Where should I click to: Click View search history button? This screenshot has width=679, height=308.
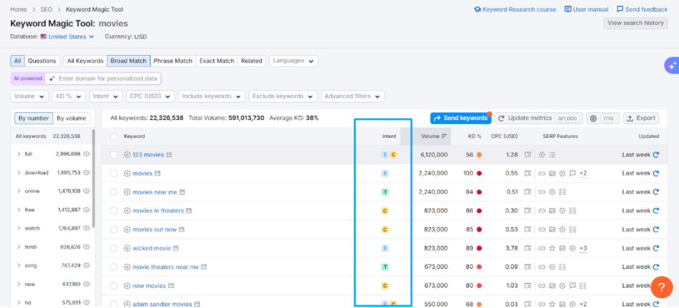[x=635, y=23]
